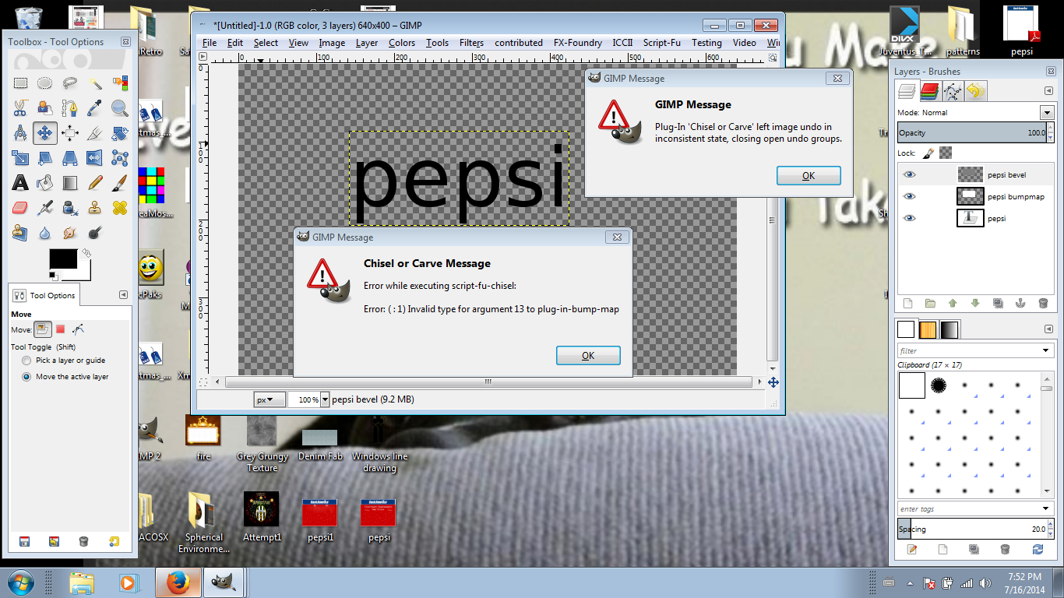Select the Zoom magnifier tool
This screenshot has width=1064, height=598.
click(120, 108)
